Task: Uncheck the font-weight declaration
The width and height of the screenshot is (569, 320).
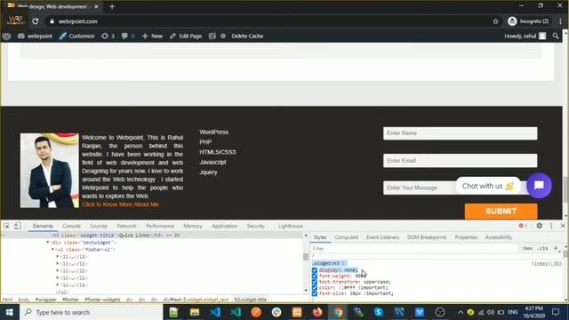Action: pyautogui.click(x=314, y=276)
